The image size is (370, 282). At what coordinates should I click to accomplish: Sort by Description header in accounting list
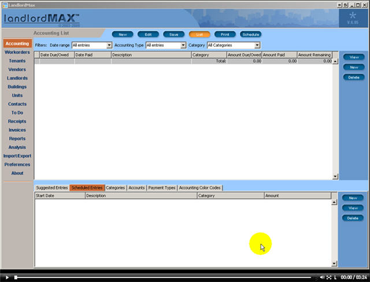[151, 55]
